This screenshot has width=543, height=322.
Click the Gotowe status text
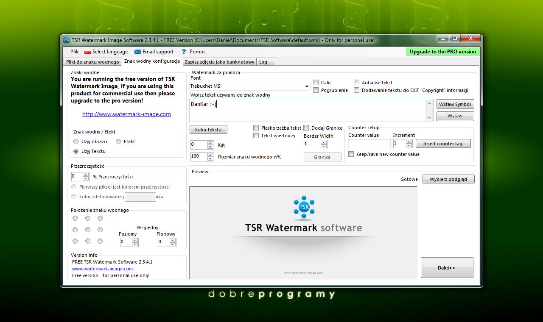pos(409,179)
